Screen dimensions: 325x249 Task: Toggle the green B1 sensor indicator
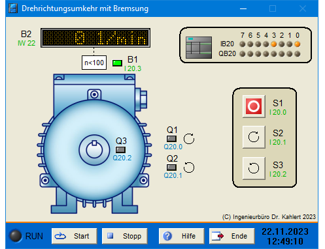[117, 63]
